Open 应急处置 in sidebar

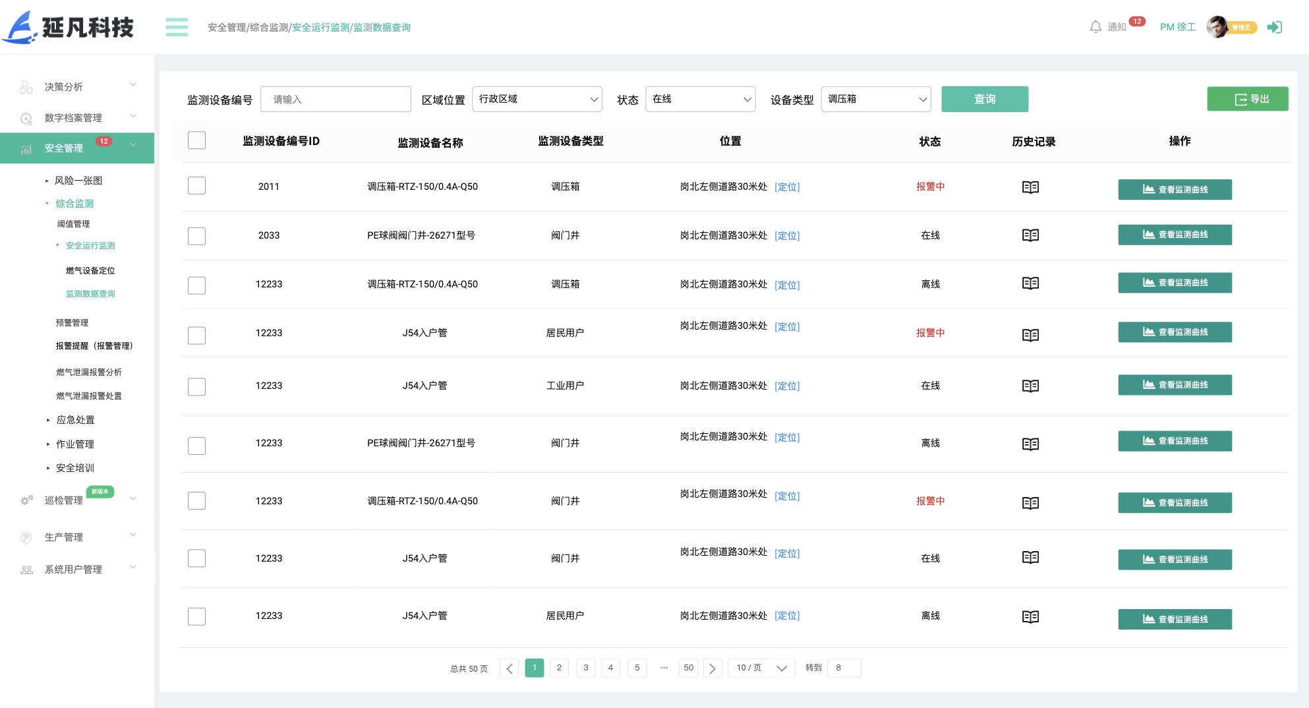[x=75, y=420]
